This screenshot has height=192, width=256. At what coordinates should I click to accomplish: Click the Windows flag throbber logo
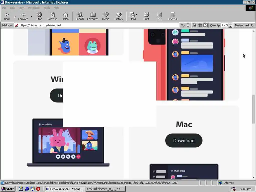click(250, 8)
